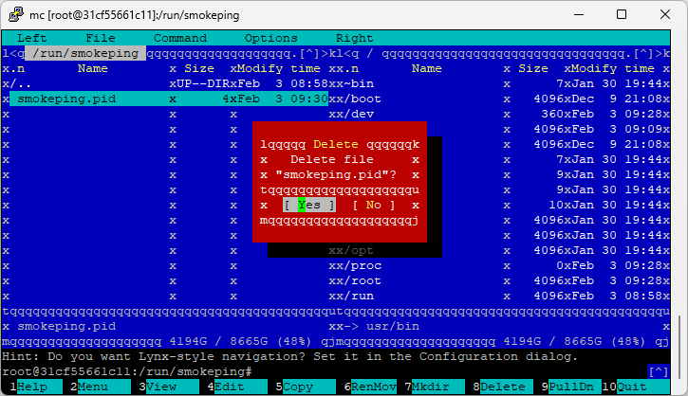This screenshot has height=396, width=688.
Task: Sort left panel by Modify time column
Action: point(279,68)
